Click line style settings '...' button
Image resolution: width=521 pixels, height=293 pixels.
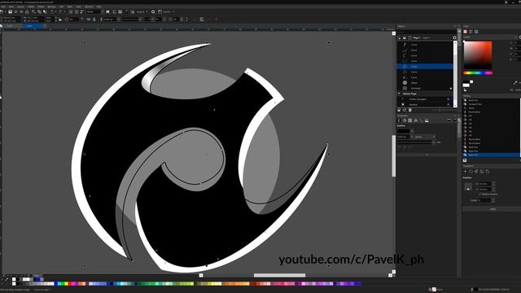click(439, 142)
